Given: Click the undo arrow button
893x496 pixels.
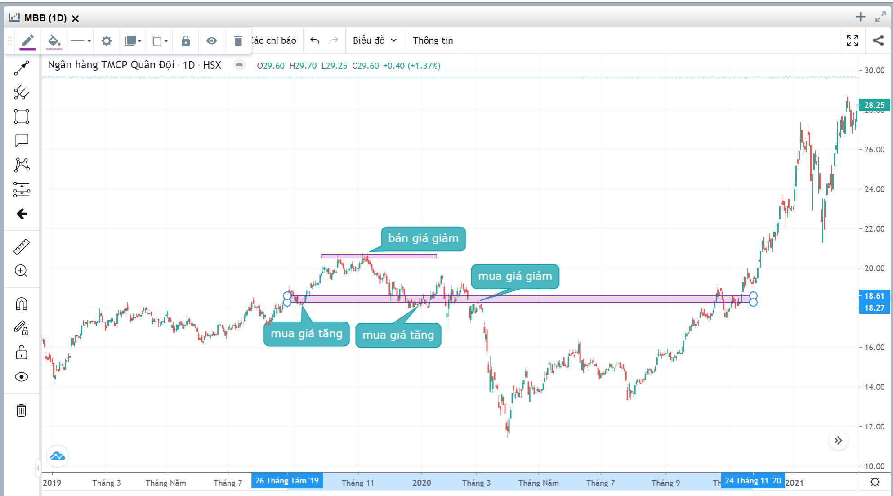Looking at the screenshot, I should pyautogui.click(x=315, y=40).
